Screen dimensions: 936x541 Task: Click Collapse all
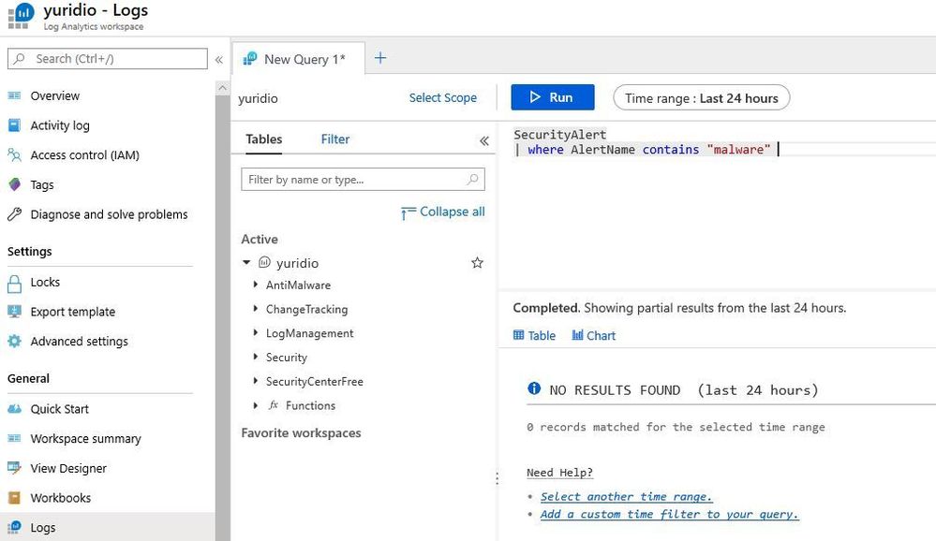[443, 212]
